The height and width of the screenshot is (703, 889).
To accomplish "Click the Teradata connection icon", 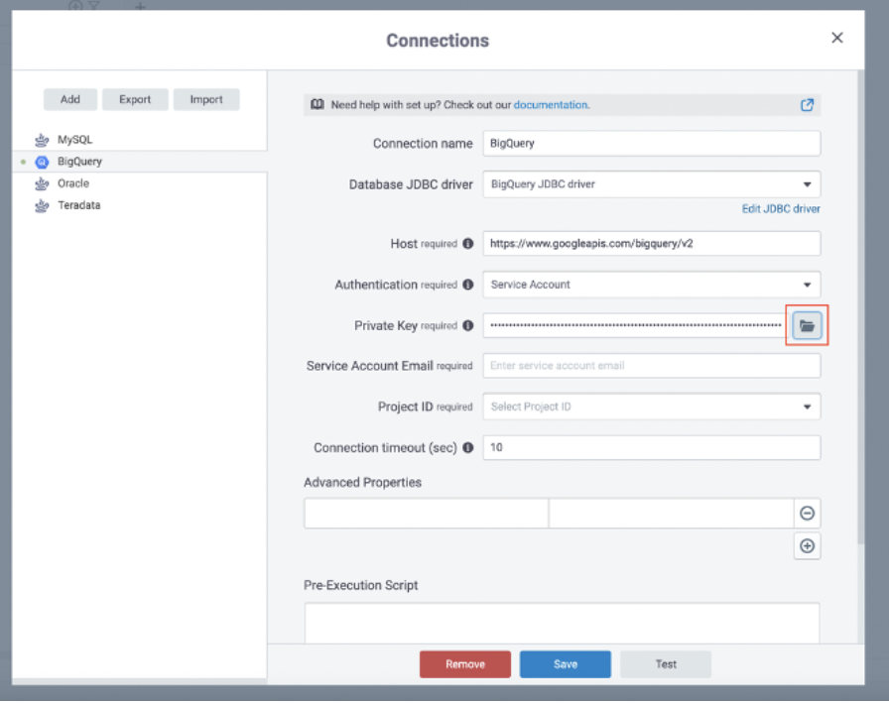I will pyautogui.click(x=42, y=205).
